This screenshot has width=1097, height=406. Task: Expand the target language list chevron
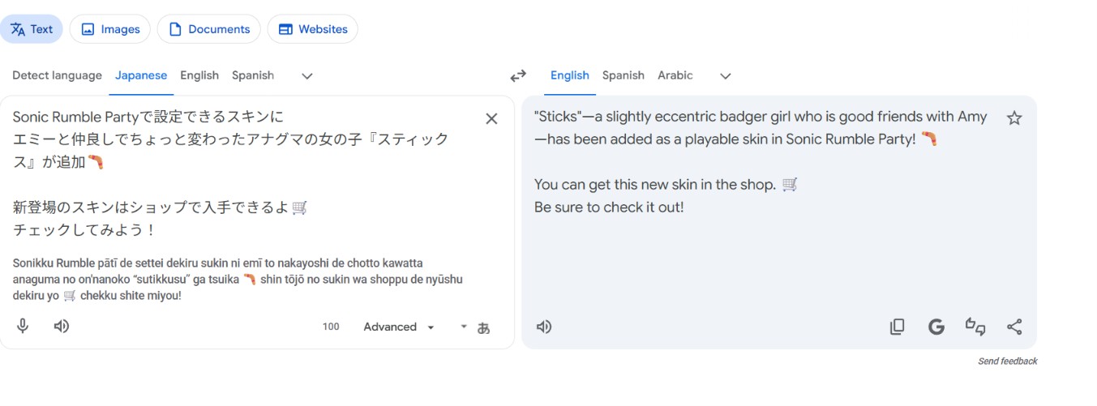[x=726, y=76]
